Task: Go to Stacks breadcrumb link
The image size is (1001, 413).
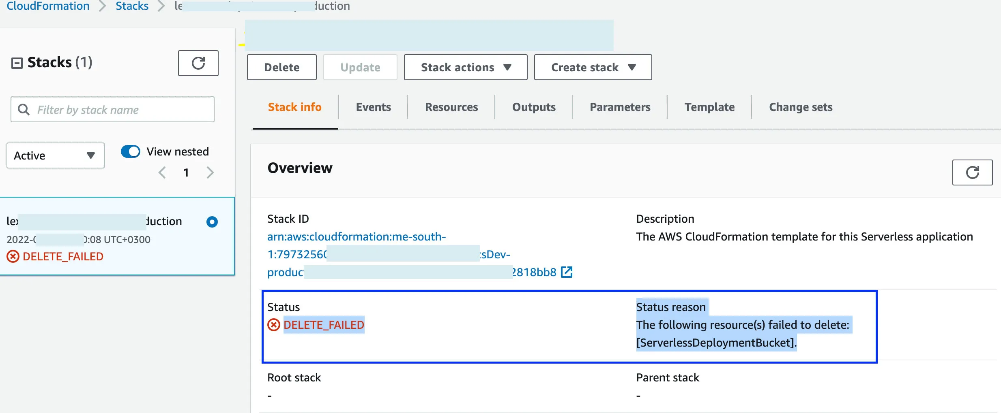Action: [x=132, y=6]
